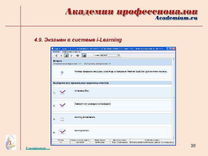Maximize the exam window
Image resolution: width=208 pixels, height=156 pixels.
pos(171,49)
